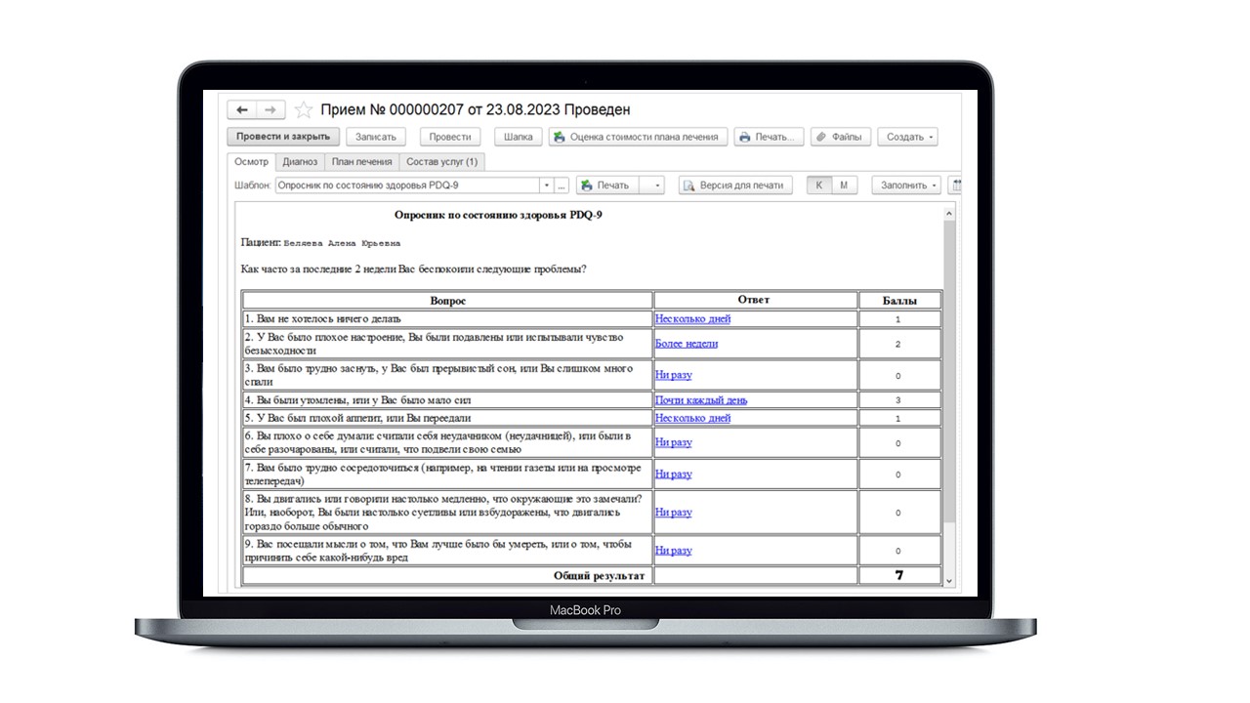Change 'Несколько дней' answer for question 5

[x=692, y=418]
